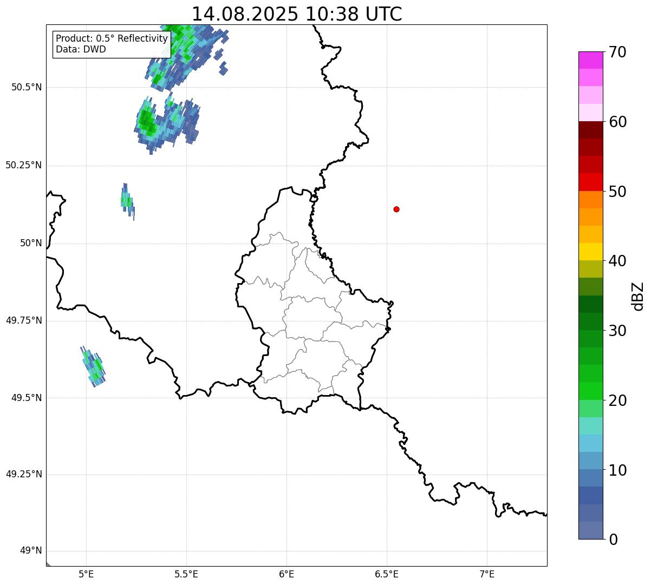The height and width of the screenshot is (585, 651).
Task: Click the grey-blue swatch at colorbar bottom
Action: [x=590, y=530]
